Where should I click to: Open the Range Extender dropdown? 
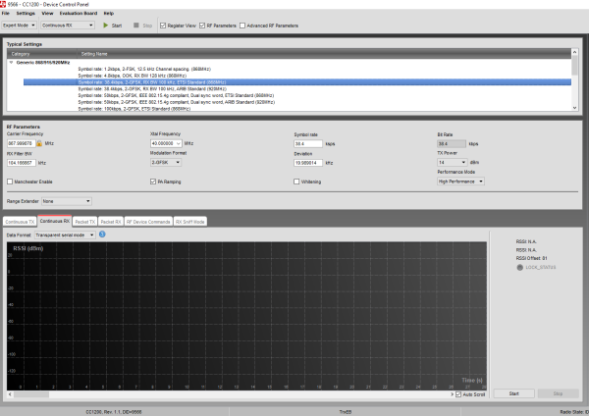click(x=66, y=201)
